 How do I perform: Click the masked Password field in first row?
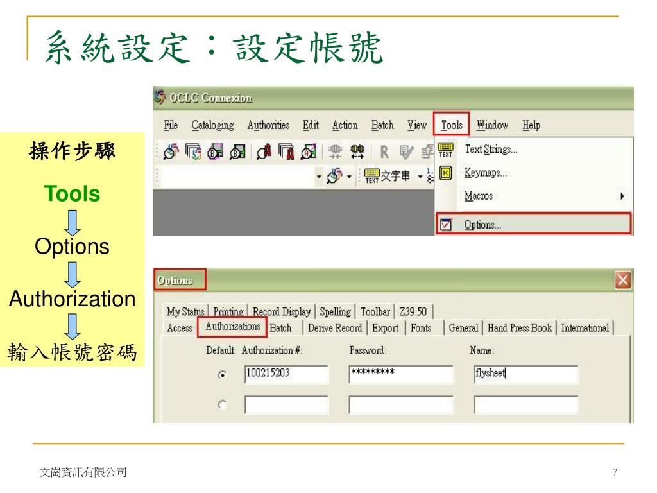tap(401, 374)
